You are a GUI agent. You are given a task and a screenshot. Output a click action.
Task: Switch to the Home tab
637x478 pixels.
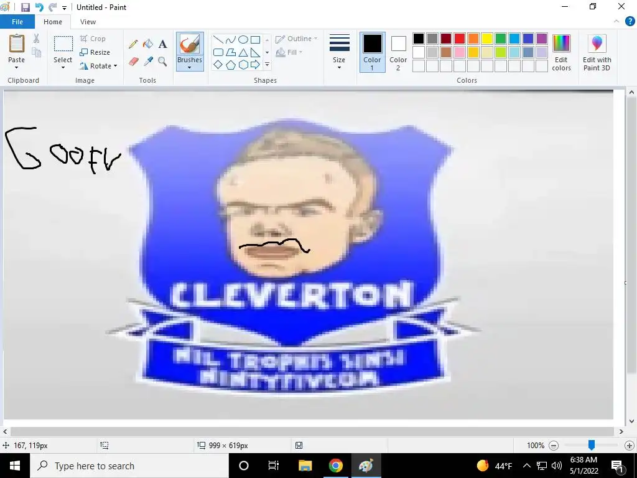point(53,22)
